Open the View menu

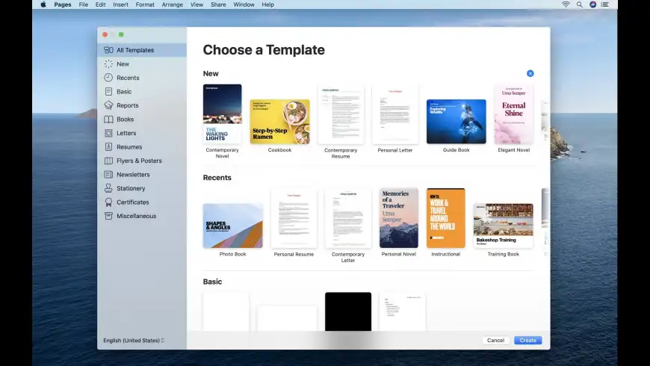click(x=196, y=4)
